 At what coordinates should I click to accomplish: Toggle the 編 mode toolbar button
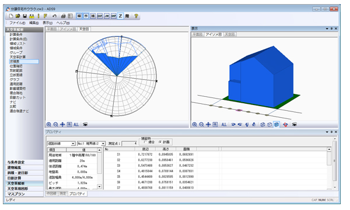[x=79, y=16]
